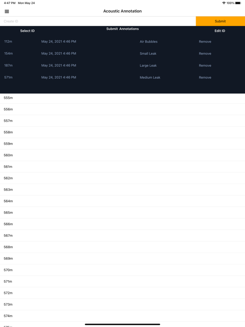The height and width of the screenshot is (327, 245).
Task: Remove the 571m Medium Leak annotation
Action: click(x=205, y=77)
